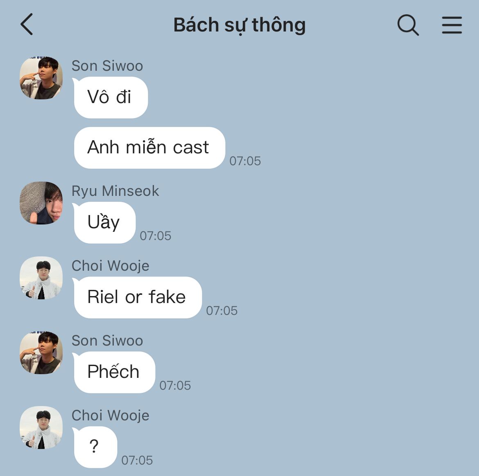Open Son Siwoo's avatar near Vô đi

[41, 78]
